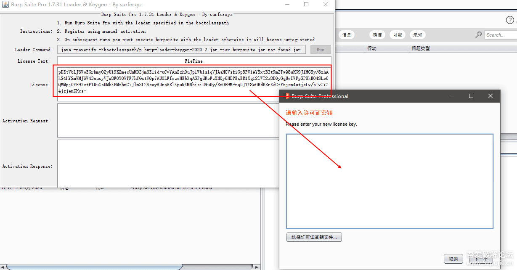The image size is (517, 270).
Task: Maximize the Burp Suite Professional dialog
Action: pyautogui.click(x=471, y=96)
